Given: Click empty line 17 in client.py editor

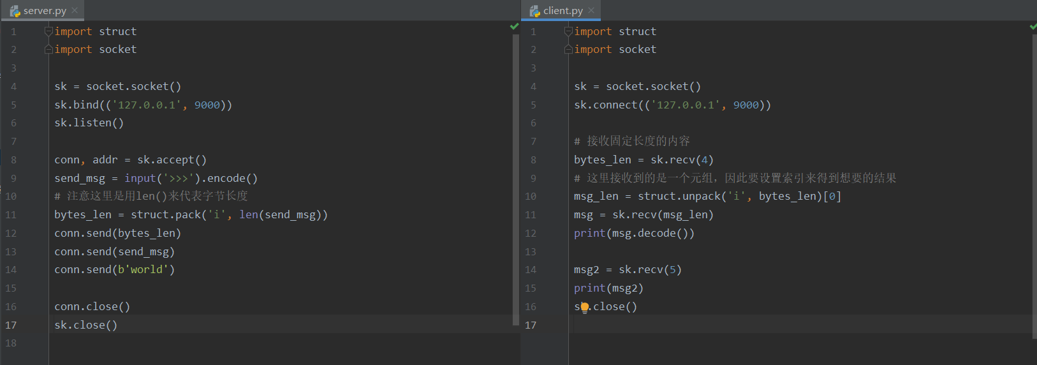Looking at the screenshot, I should pyautogui.click(x=800, y=325).
